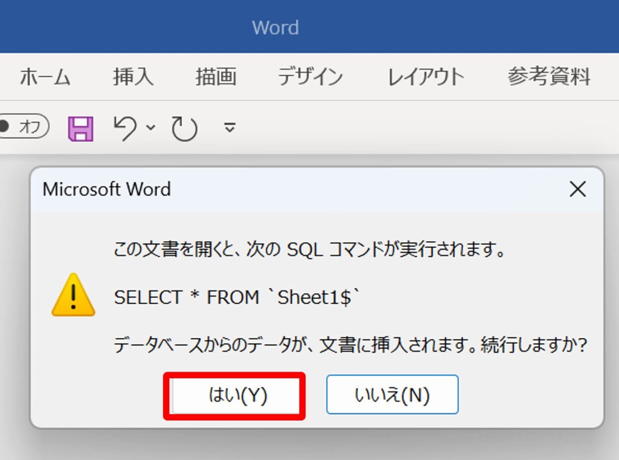Close the Microsoft Word dialog with X
Screen dimensions: 619x460
point(578,189)
